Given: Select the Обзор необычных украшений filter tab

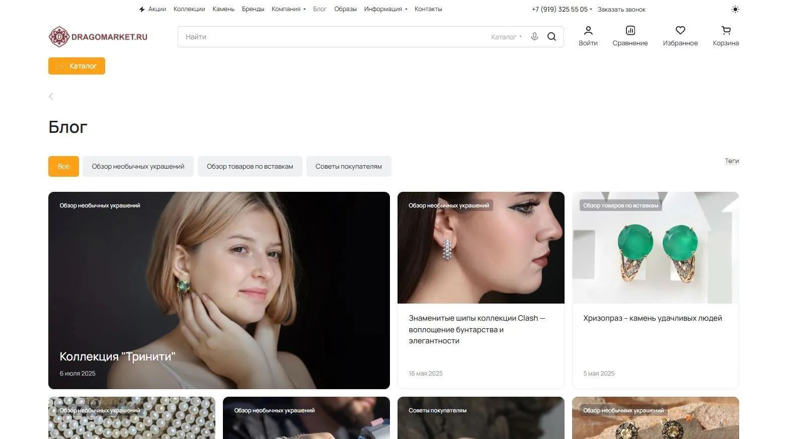Looking at the screenshot, I should tap(138, 166).
